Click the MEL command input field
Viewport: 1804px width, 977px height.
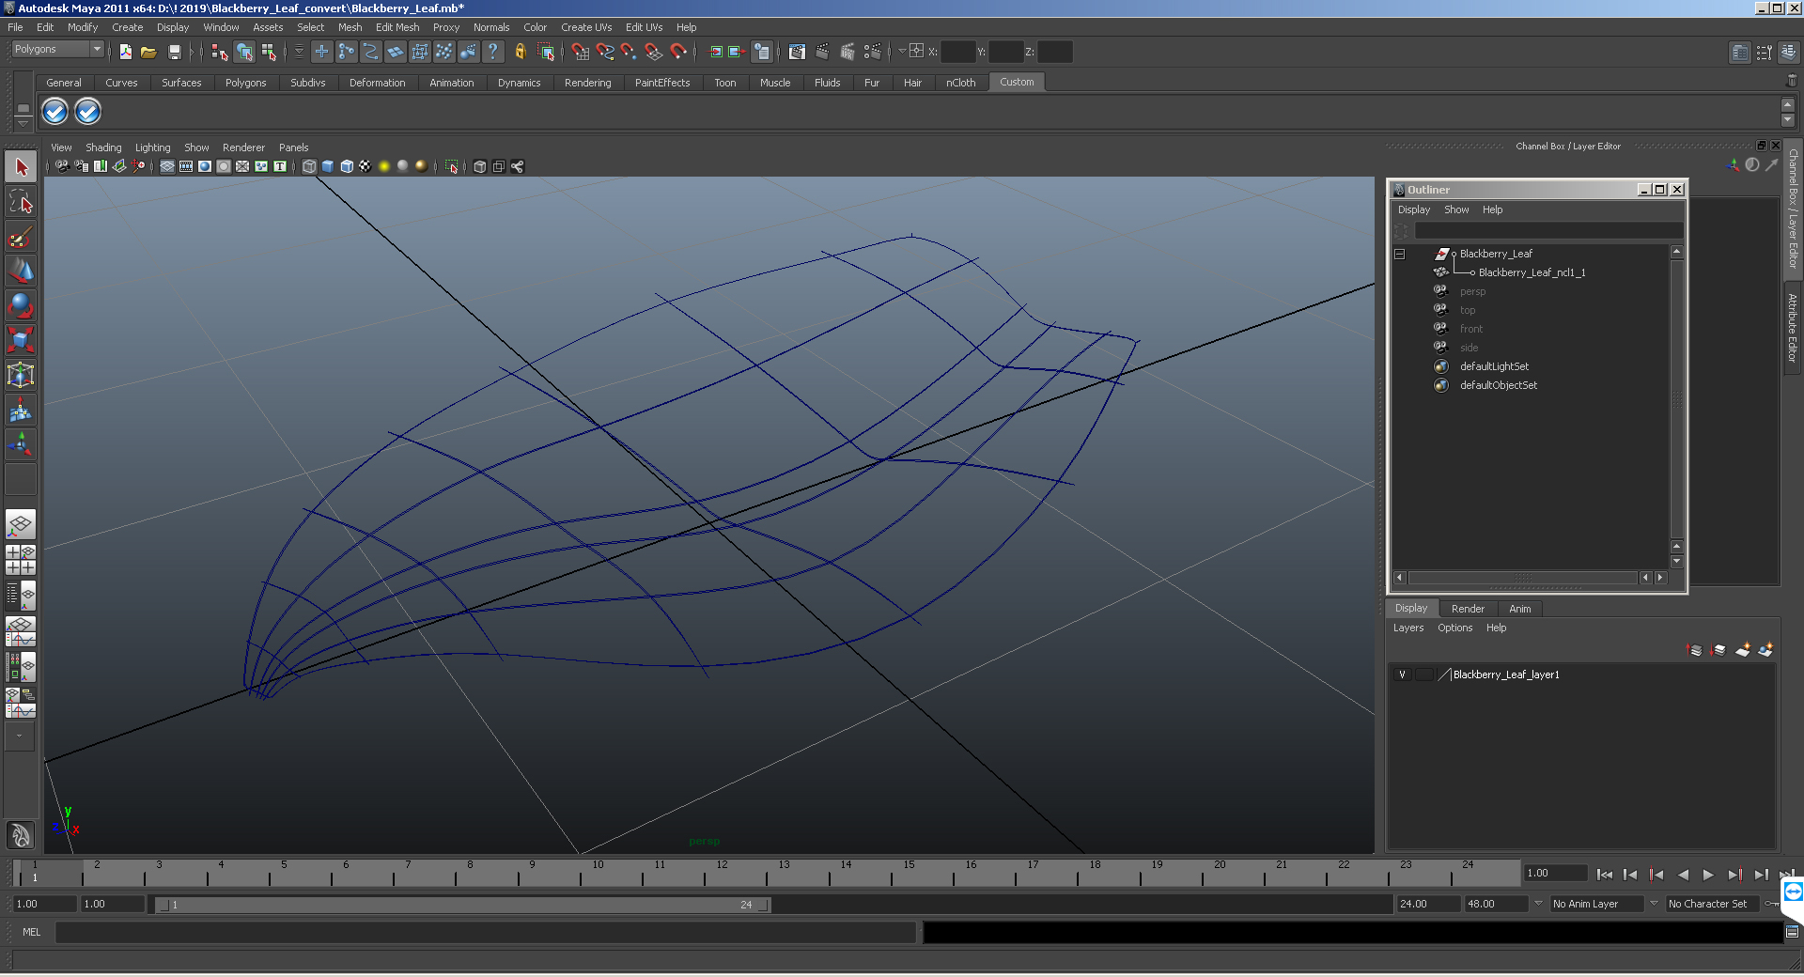486,932
